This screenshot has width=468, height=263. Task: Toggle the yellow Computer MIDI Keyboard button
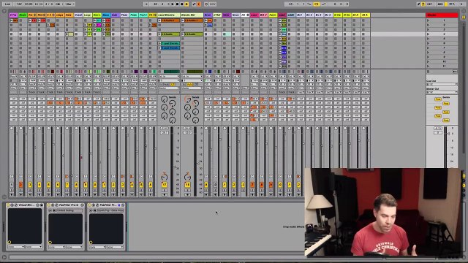[x=423, y=4]
